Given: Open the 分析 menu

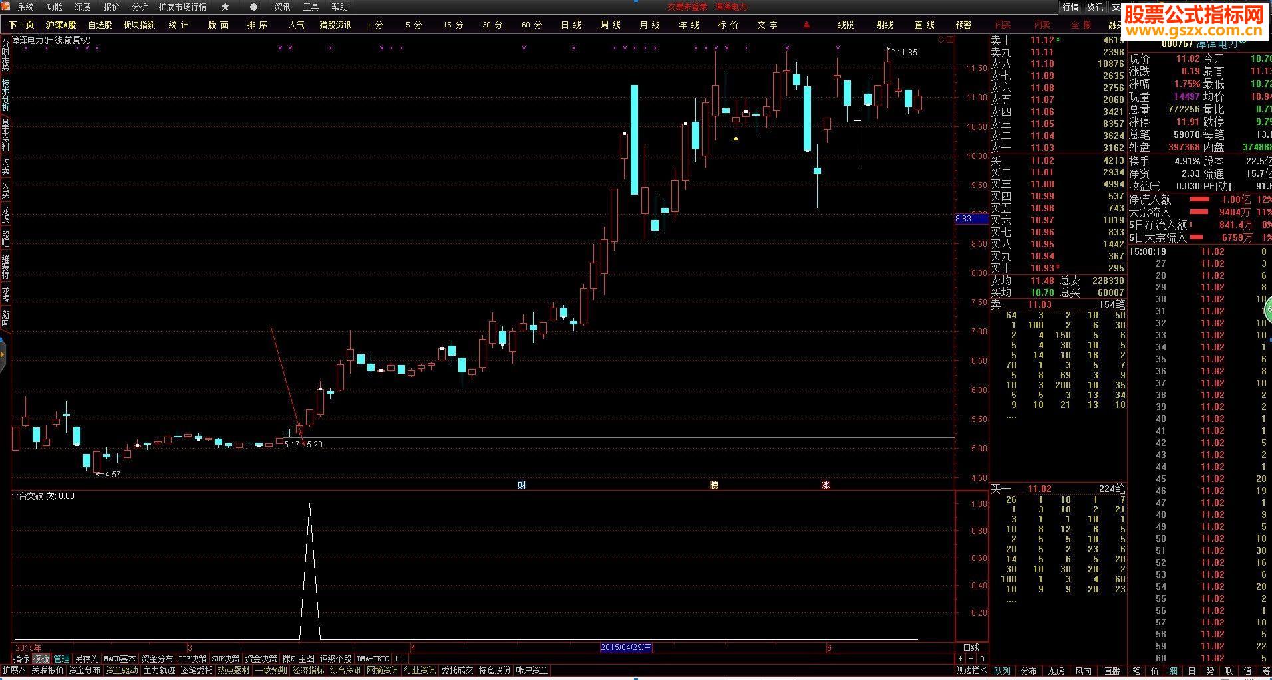Looking at the screenshot, I should [140, 7].
